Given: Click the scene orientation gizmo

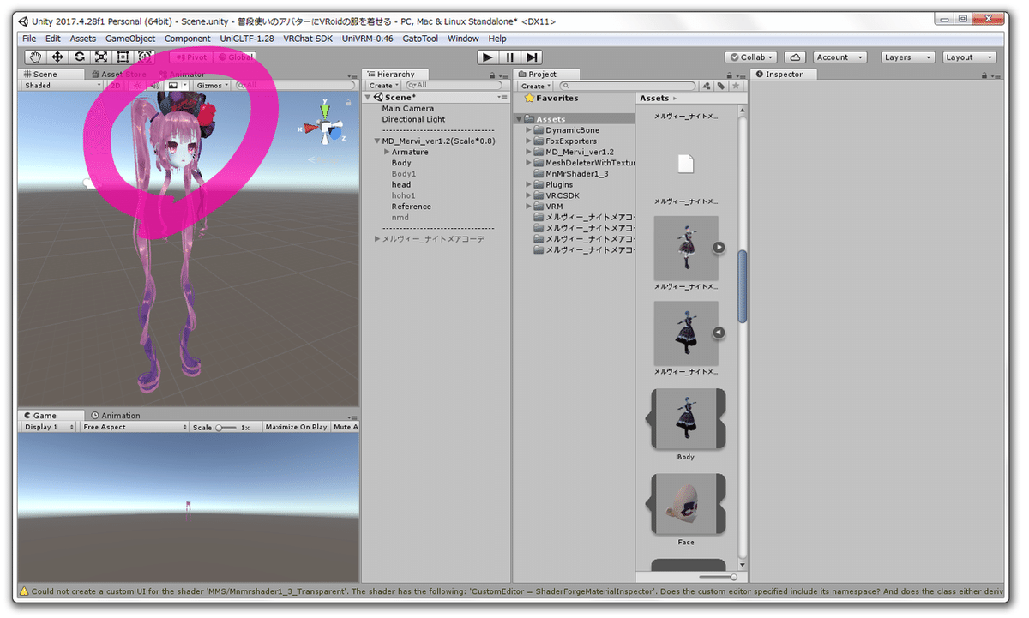Looking at the screenshot, I should [325, 128].
